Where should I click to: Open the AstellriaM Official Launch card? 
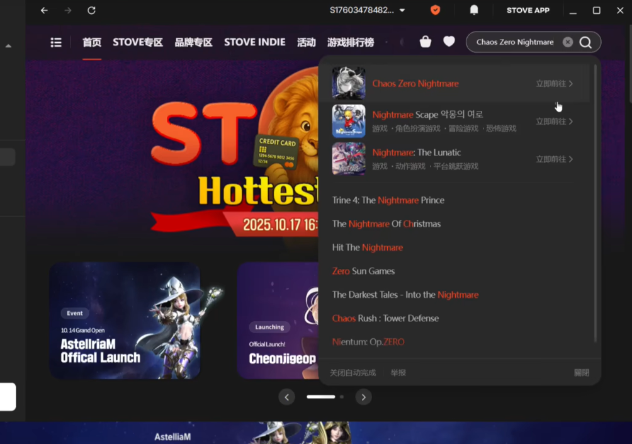125,321
